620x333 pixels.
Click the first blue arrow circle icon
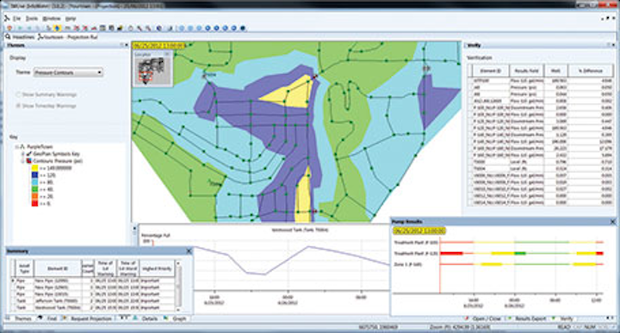click(x=208, y=28)
